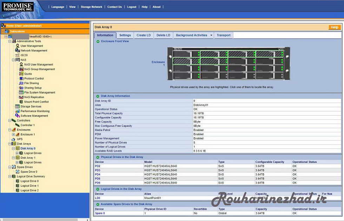Open the Delete LD tab
The width and height of the screenshot is (344, 221).
pyautogui.click(x=164, y=35)
